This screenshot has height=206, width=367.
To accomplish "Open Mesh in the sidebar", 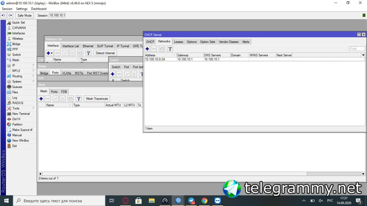I will click(x=16, y=60).
